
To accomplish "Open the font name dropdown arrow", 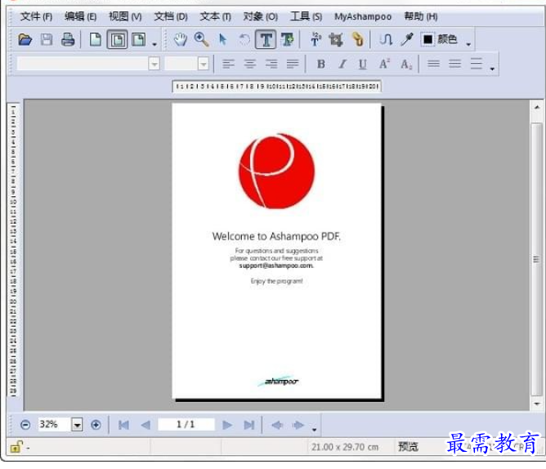I will click(154, 64).
